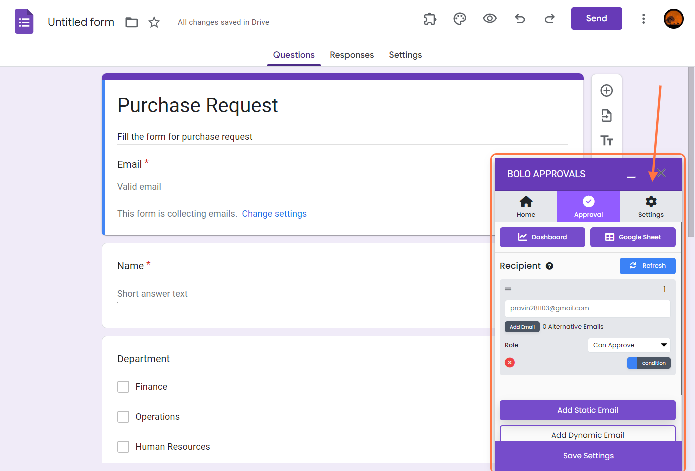
Task: Open the Google account avatar
Action: pos(674,19)
